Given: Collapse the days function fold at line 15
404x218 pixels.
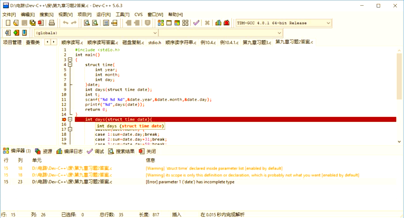Looking at the screenshot, I should click(x=70, y=119).
